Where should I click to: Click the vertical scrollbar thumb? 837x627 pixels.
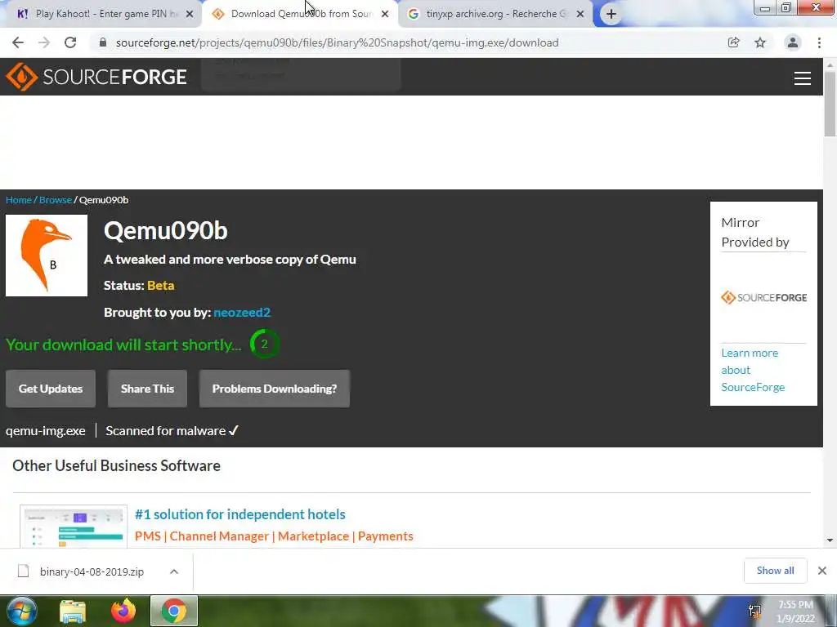tap(830, 104)
